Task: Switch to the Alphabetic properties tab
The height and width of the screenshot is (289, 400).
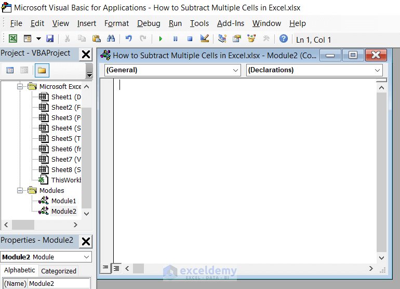Action: 20,270
